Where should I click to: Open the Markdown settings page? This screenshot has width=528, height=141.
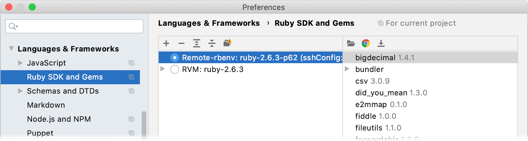coord(46,105)
